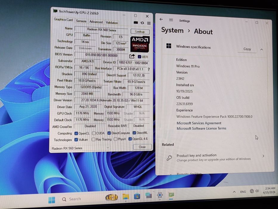The width and height of the screenshot is (278, 209).
Task: Click the BIOS export share icon
Action: [x=132, y=56]
